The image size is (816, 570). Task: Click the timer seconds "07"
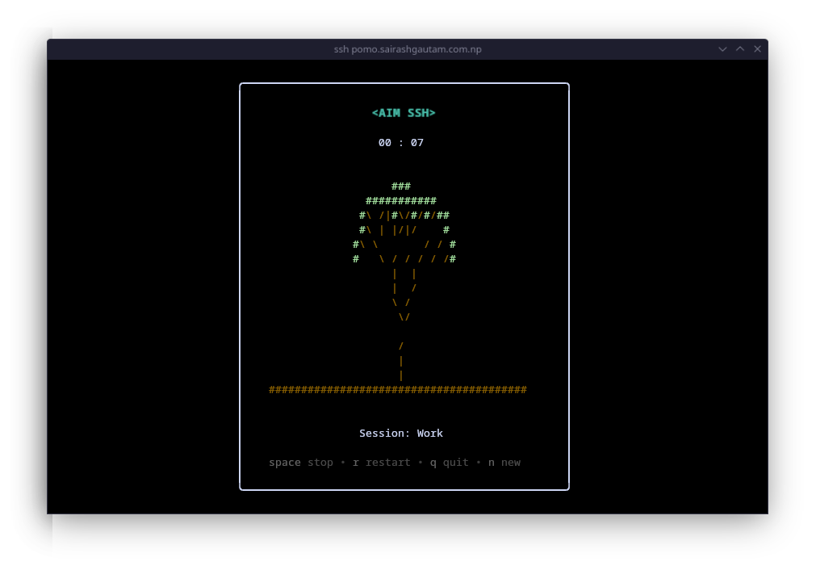[x=417, y=143]
